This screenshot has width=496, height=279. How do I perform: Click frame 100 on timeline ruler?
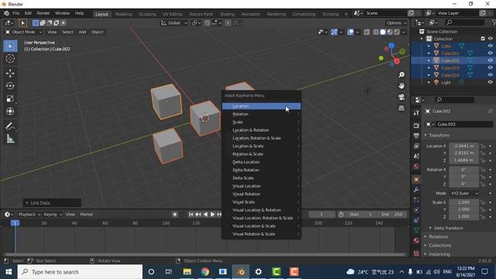[166, 223]
